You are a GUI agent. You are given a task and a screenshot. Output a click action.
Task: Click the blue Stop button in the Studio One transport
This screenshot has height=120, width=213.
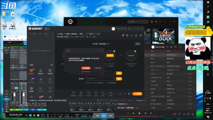(30, 115)
